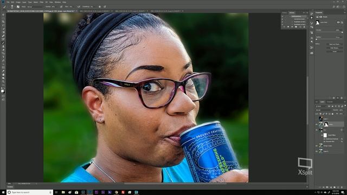
Task: Click the foreground color swatch
Action: 2,90
